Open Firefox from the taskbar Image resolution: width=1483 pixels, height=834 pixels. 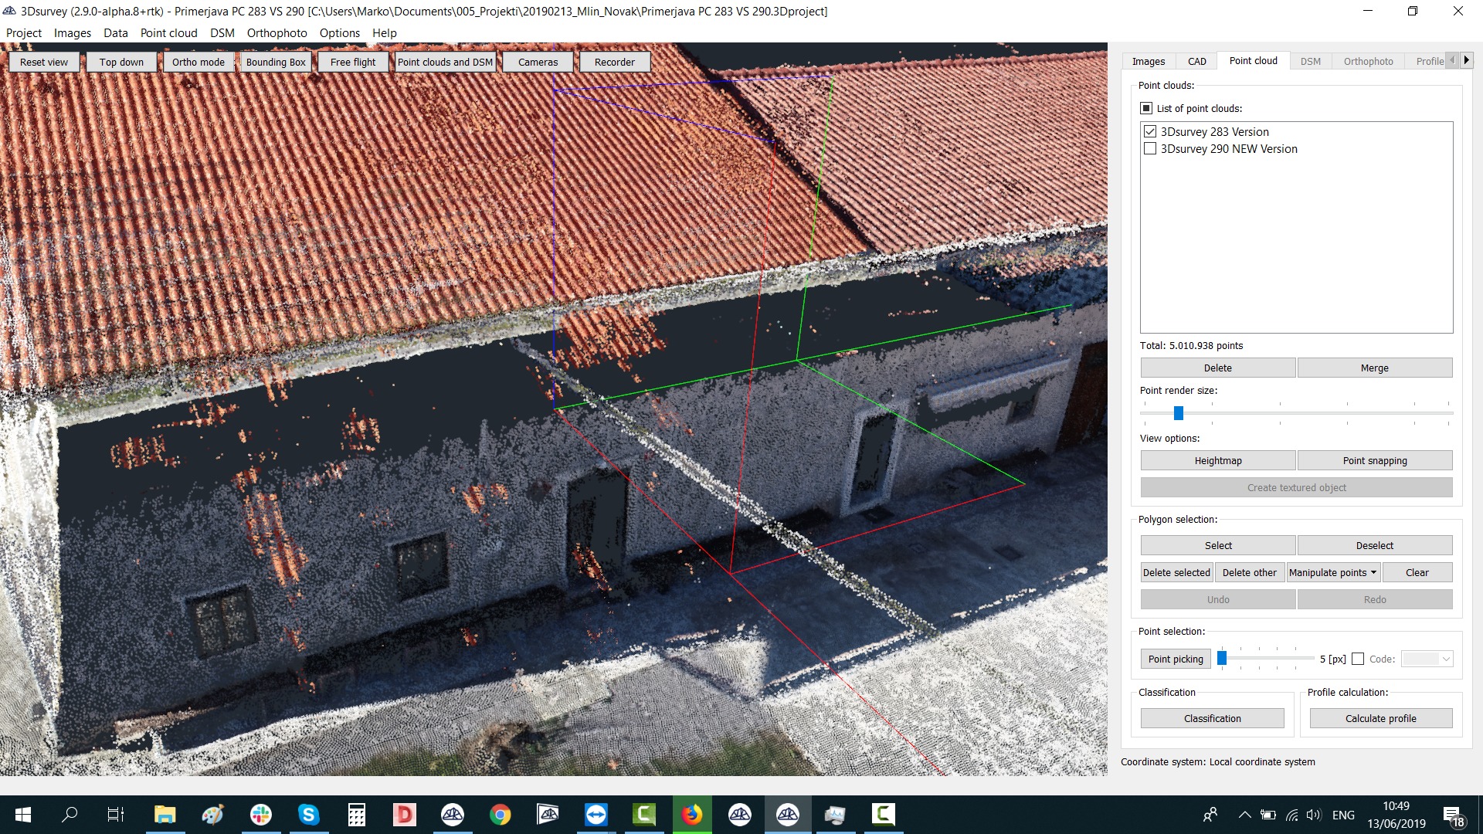tap(692, 815)
